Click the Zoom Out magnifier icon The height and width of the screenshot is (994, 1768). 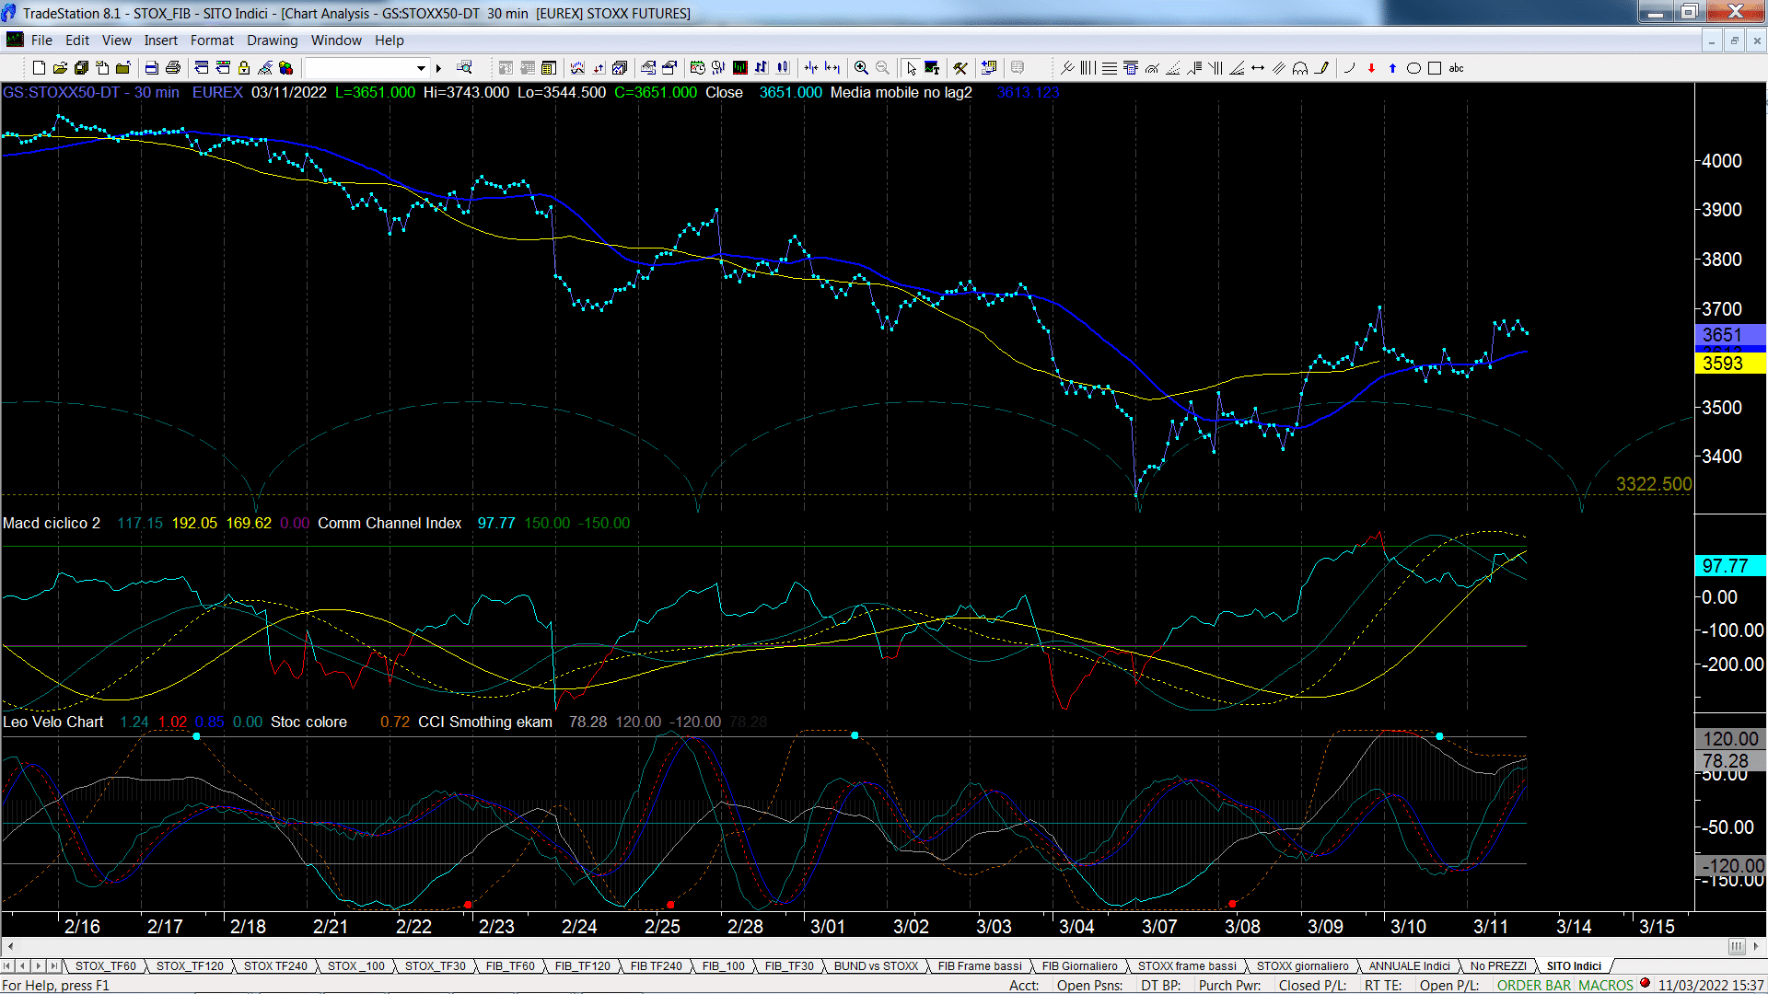(x=882, y=68)
